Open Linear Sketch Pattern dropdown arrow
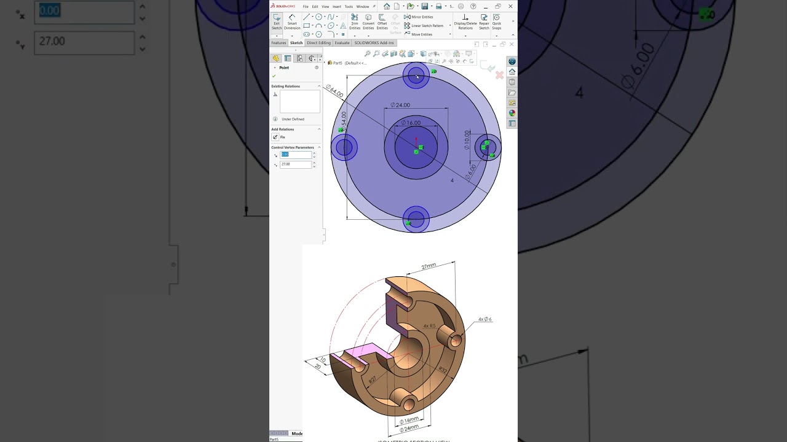Image resolution: width=787 pixels, height=442 pixels. 450,26
